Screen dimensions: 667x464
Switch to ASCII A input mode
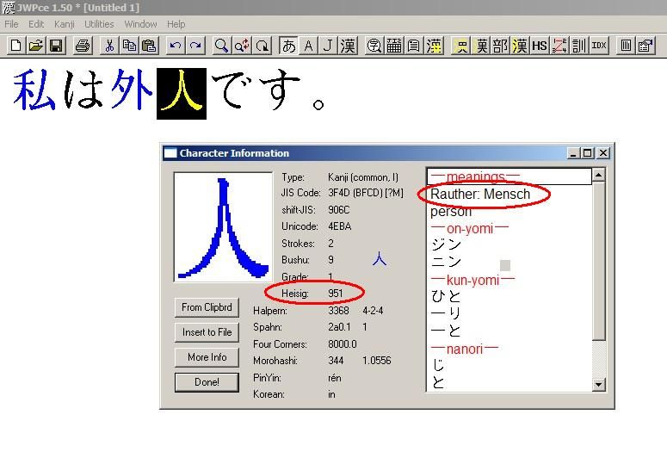[x=309, y=45]
